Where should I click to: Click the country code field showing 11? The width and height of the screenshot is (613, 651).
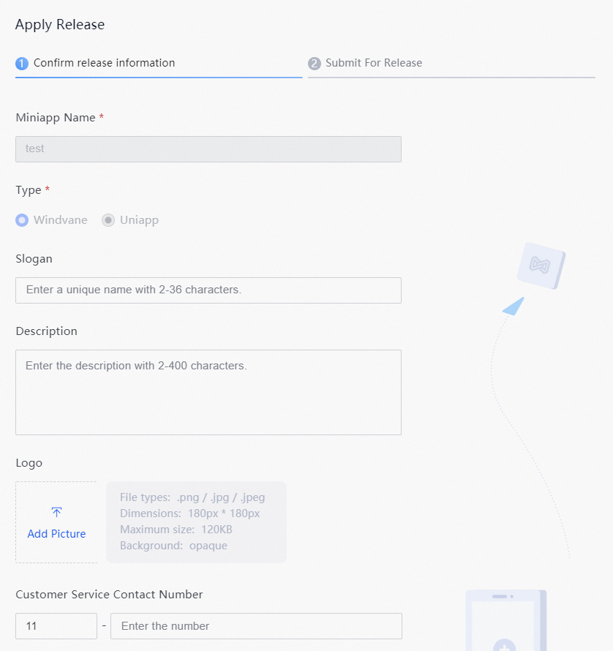click(56, 626)
